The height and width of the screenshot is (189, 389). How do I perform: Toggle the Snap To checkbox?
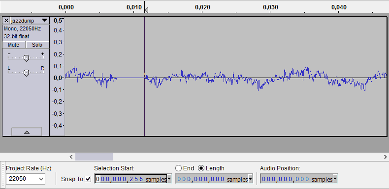point(88,179)
